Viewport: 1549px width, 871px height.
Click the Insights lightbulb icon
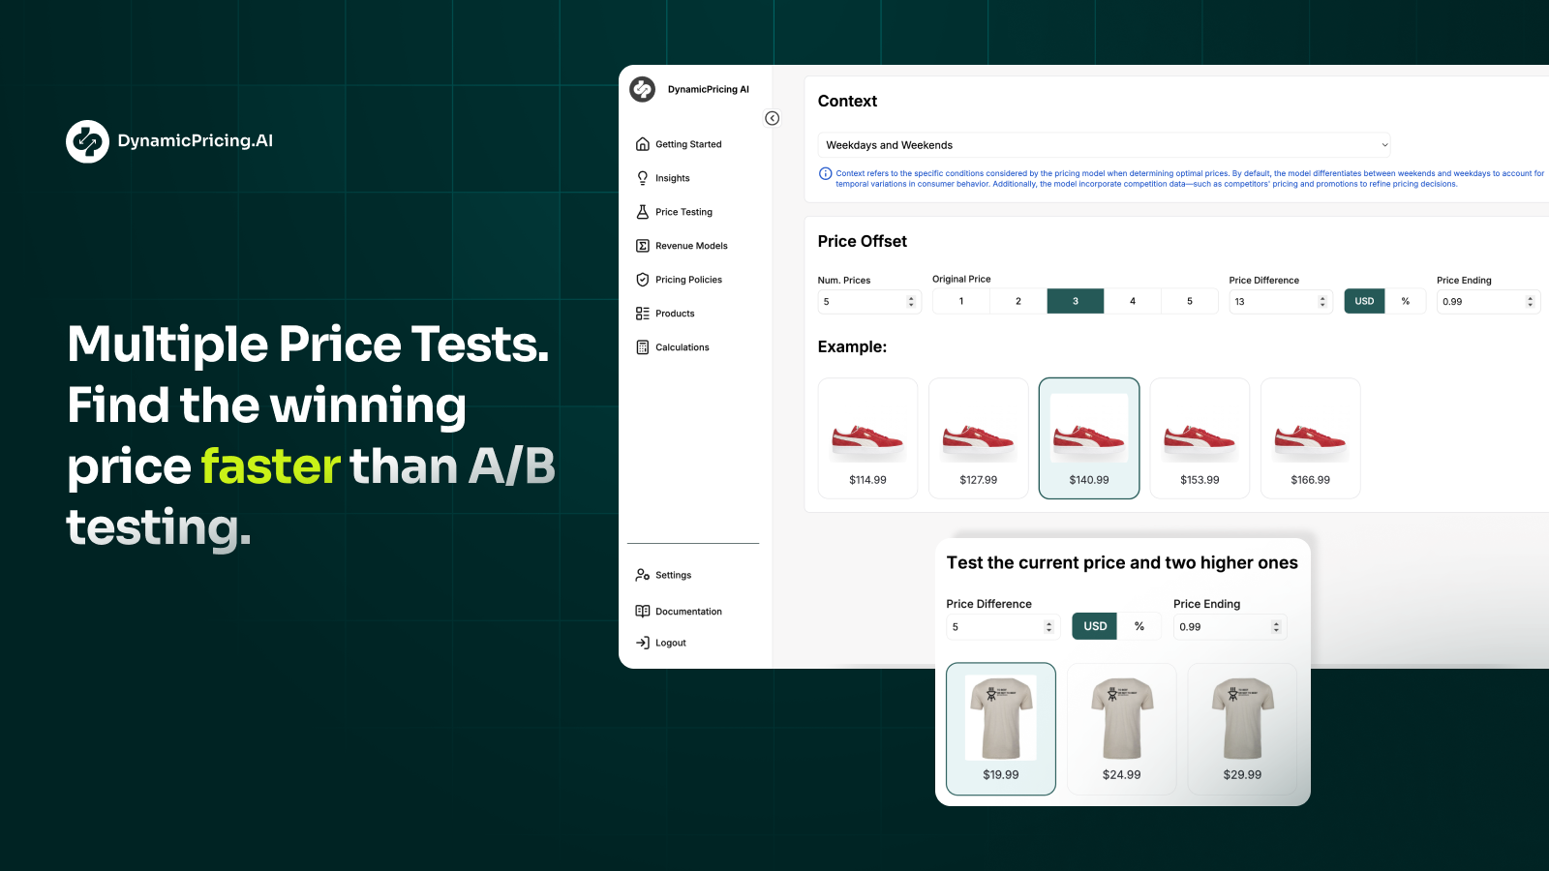click(x=643, y=178)
